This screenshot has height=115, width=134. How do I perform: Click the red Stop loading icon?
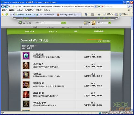103,6
